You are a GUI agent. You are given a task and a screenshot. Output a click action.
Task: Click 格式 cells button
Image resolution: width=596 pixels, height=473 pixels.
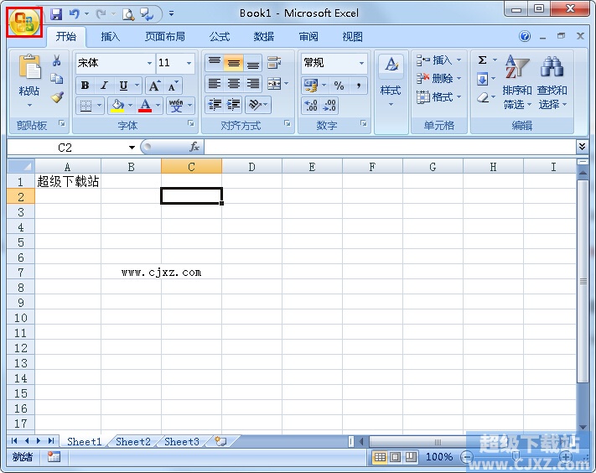pos(438,97)
